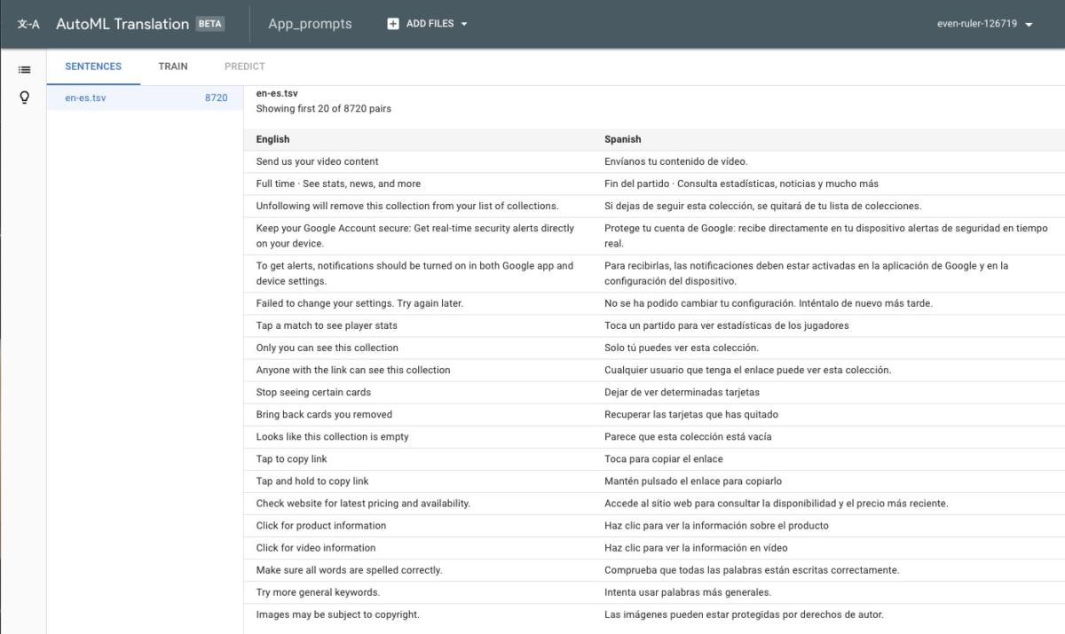Click the App_prompts dataset name
1065x634 pixels.
(x=310, y=24)
